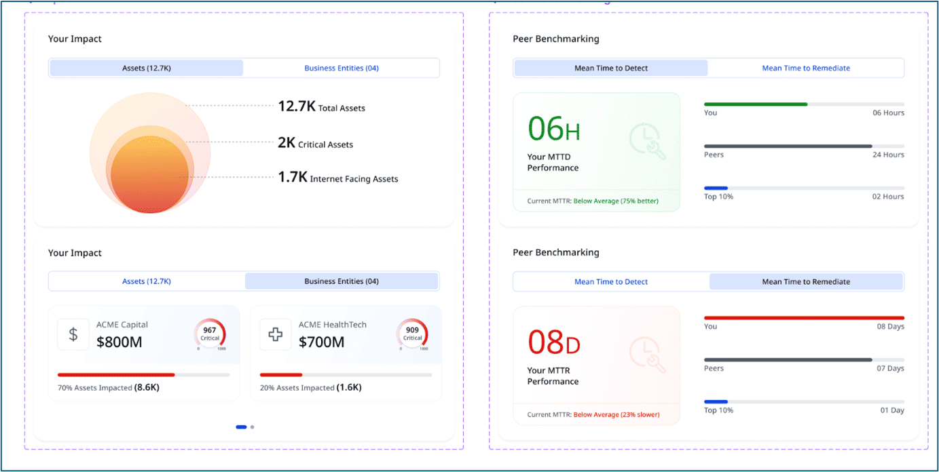Select Mean Time to Detect tab in lower benchmarking card
The width and height of the screenshot is (939, 472).
click(611, 281)
